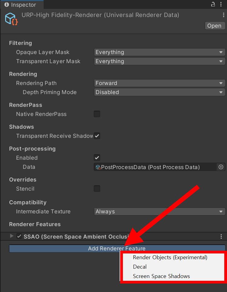
Task: Expand the SSAO renderer feature foldout
Action: point(12,236)
